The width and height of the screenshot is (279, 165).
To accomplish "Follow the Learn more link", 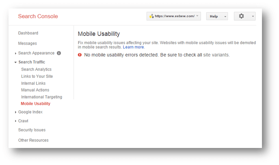I will coord(134,47).
